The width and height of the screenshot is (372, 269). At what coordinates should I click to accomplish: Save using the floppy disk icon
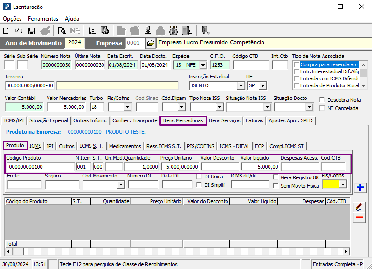coord(32,31)
